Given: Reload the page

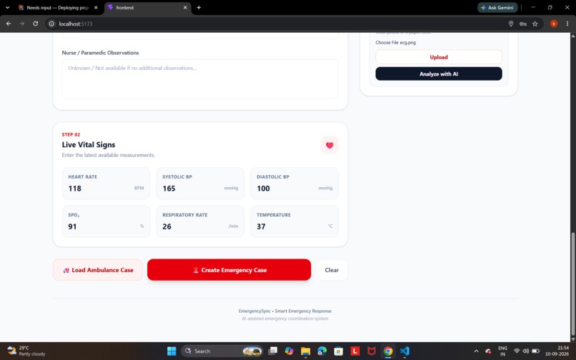Looking at the screenshot, I should click(35, 24).
